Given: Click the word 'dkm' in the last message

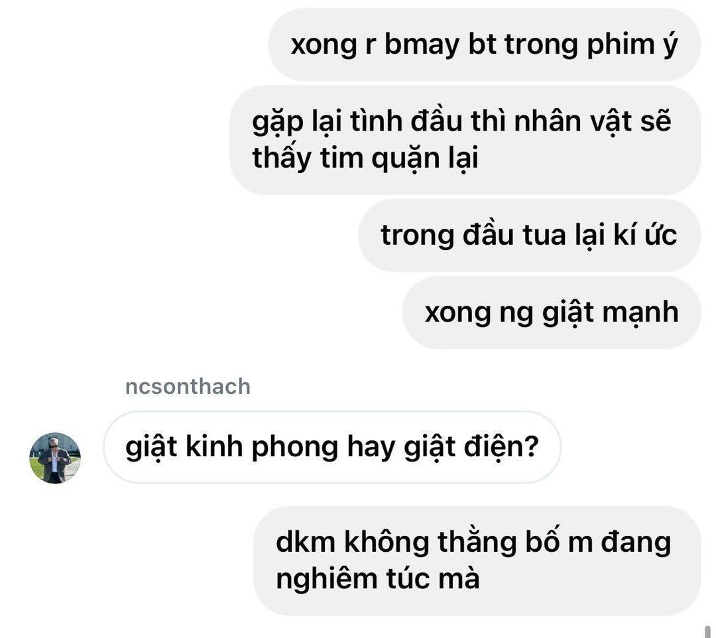Looking at the screenshot, I should point(306,542).
